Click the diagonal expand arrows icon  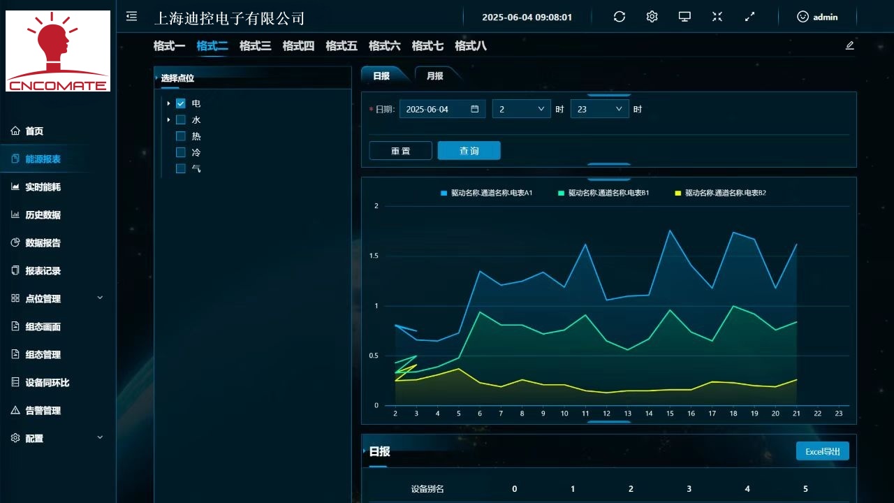click(x=749, y=17)
